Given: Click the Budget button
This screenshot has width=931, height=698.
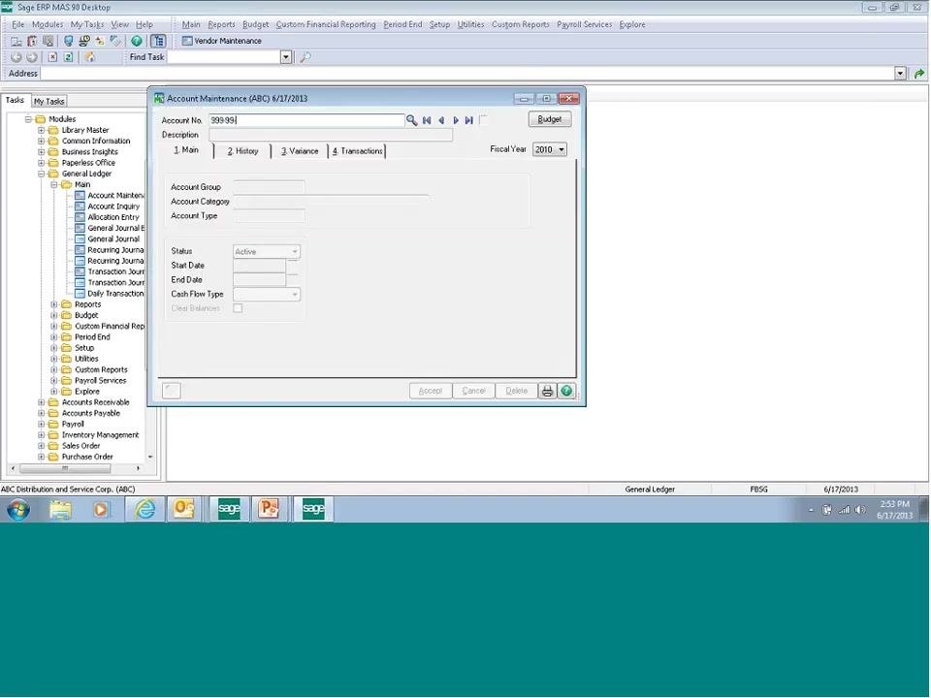Looking at the screenshot, I should (x=549, y=119).
